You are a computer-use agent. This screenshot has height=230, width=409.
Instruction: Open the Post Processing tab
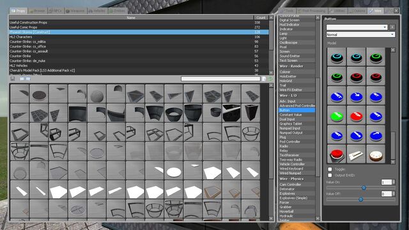coord(311,11)
